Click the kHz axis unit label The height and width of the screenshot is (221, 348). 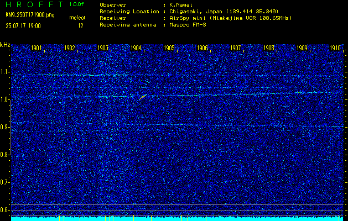(5, 45)
